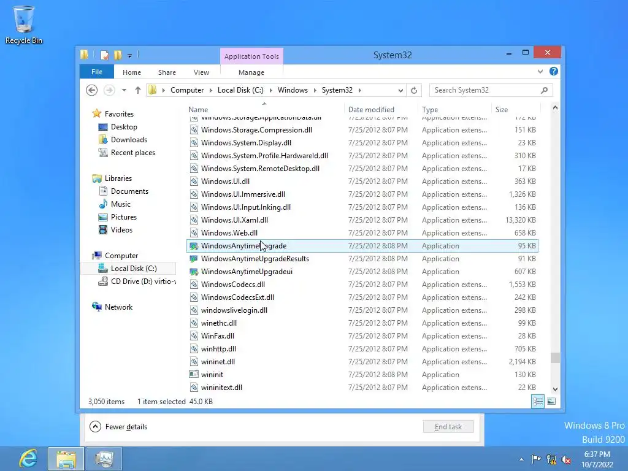Refresh the System32 folder view

click(x=414, y=91)
